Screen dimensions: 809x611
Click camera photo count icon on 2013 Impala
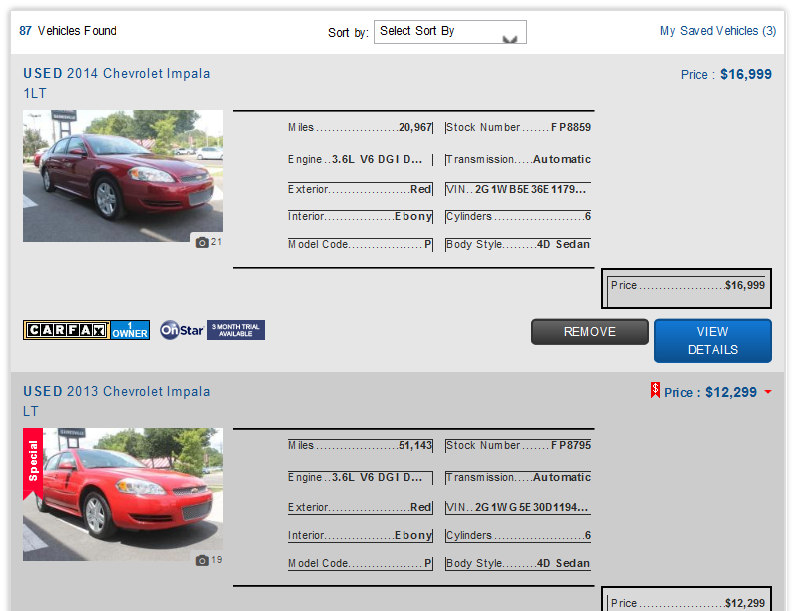pos(203,560)
